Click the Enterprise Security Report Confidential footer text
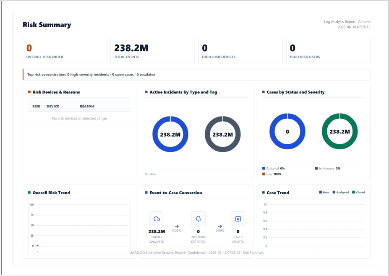The image size is (389, 276). coord(197,253)
